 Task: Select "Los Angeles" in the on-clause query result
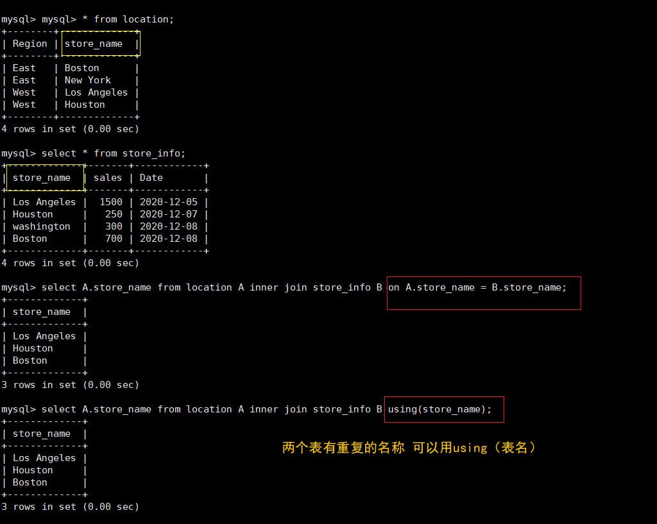click(x=44, y=336)
